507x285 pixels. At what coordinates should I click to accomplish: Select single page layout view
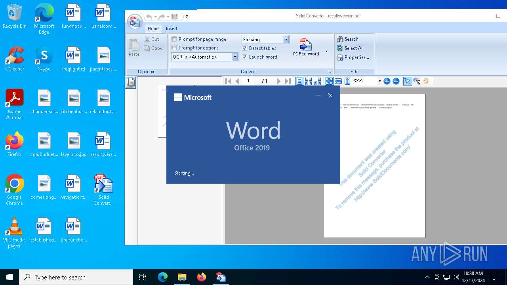click(x=299, y=81)
